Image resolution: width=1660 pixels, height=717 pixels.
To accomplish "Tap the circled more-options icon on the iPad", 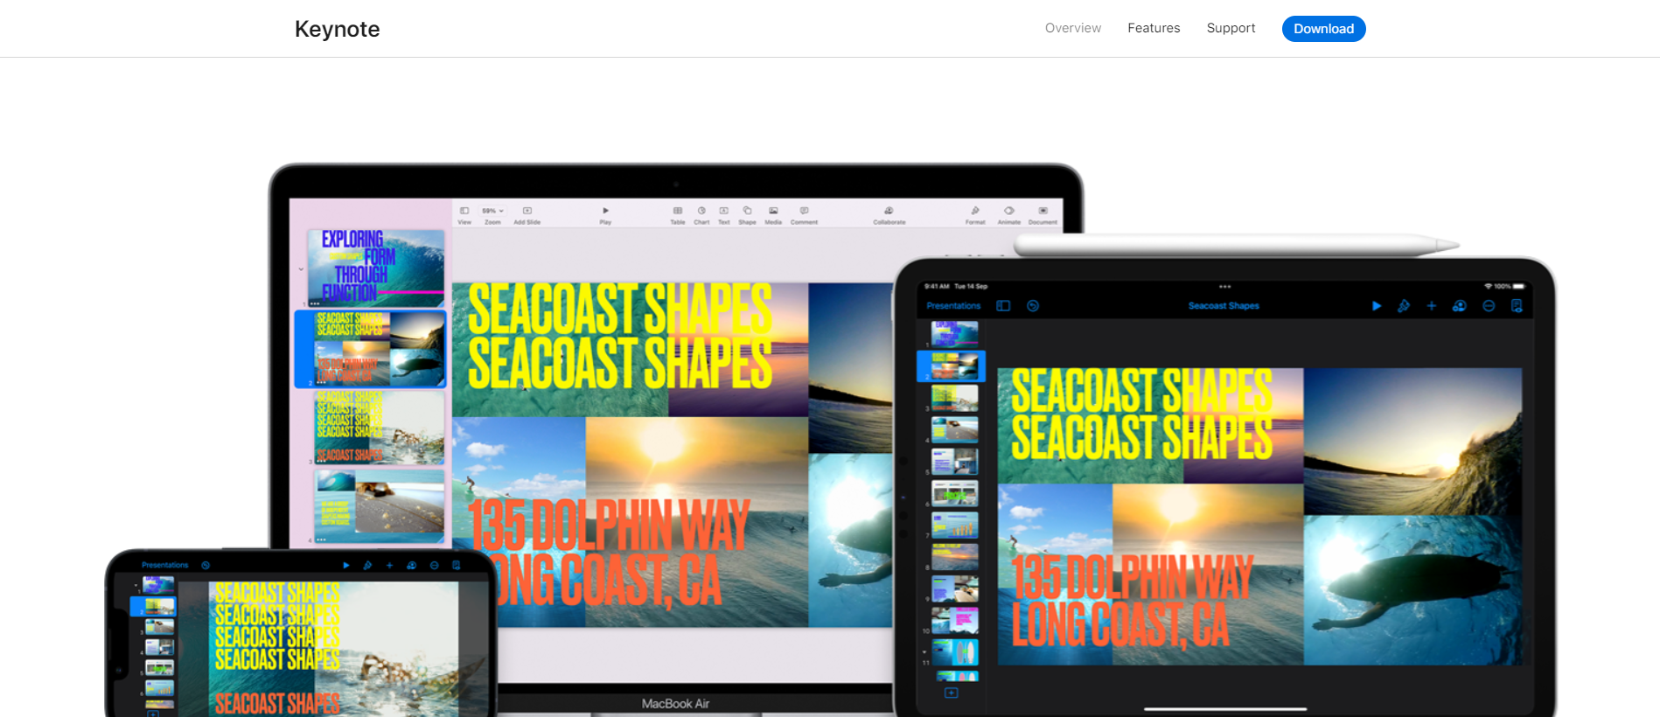I will coord(1489,306).
